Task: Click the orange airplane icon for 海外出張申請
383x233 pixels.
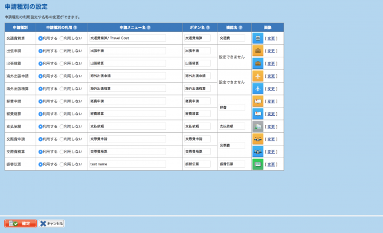Action: 258,76
